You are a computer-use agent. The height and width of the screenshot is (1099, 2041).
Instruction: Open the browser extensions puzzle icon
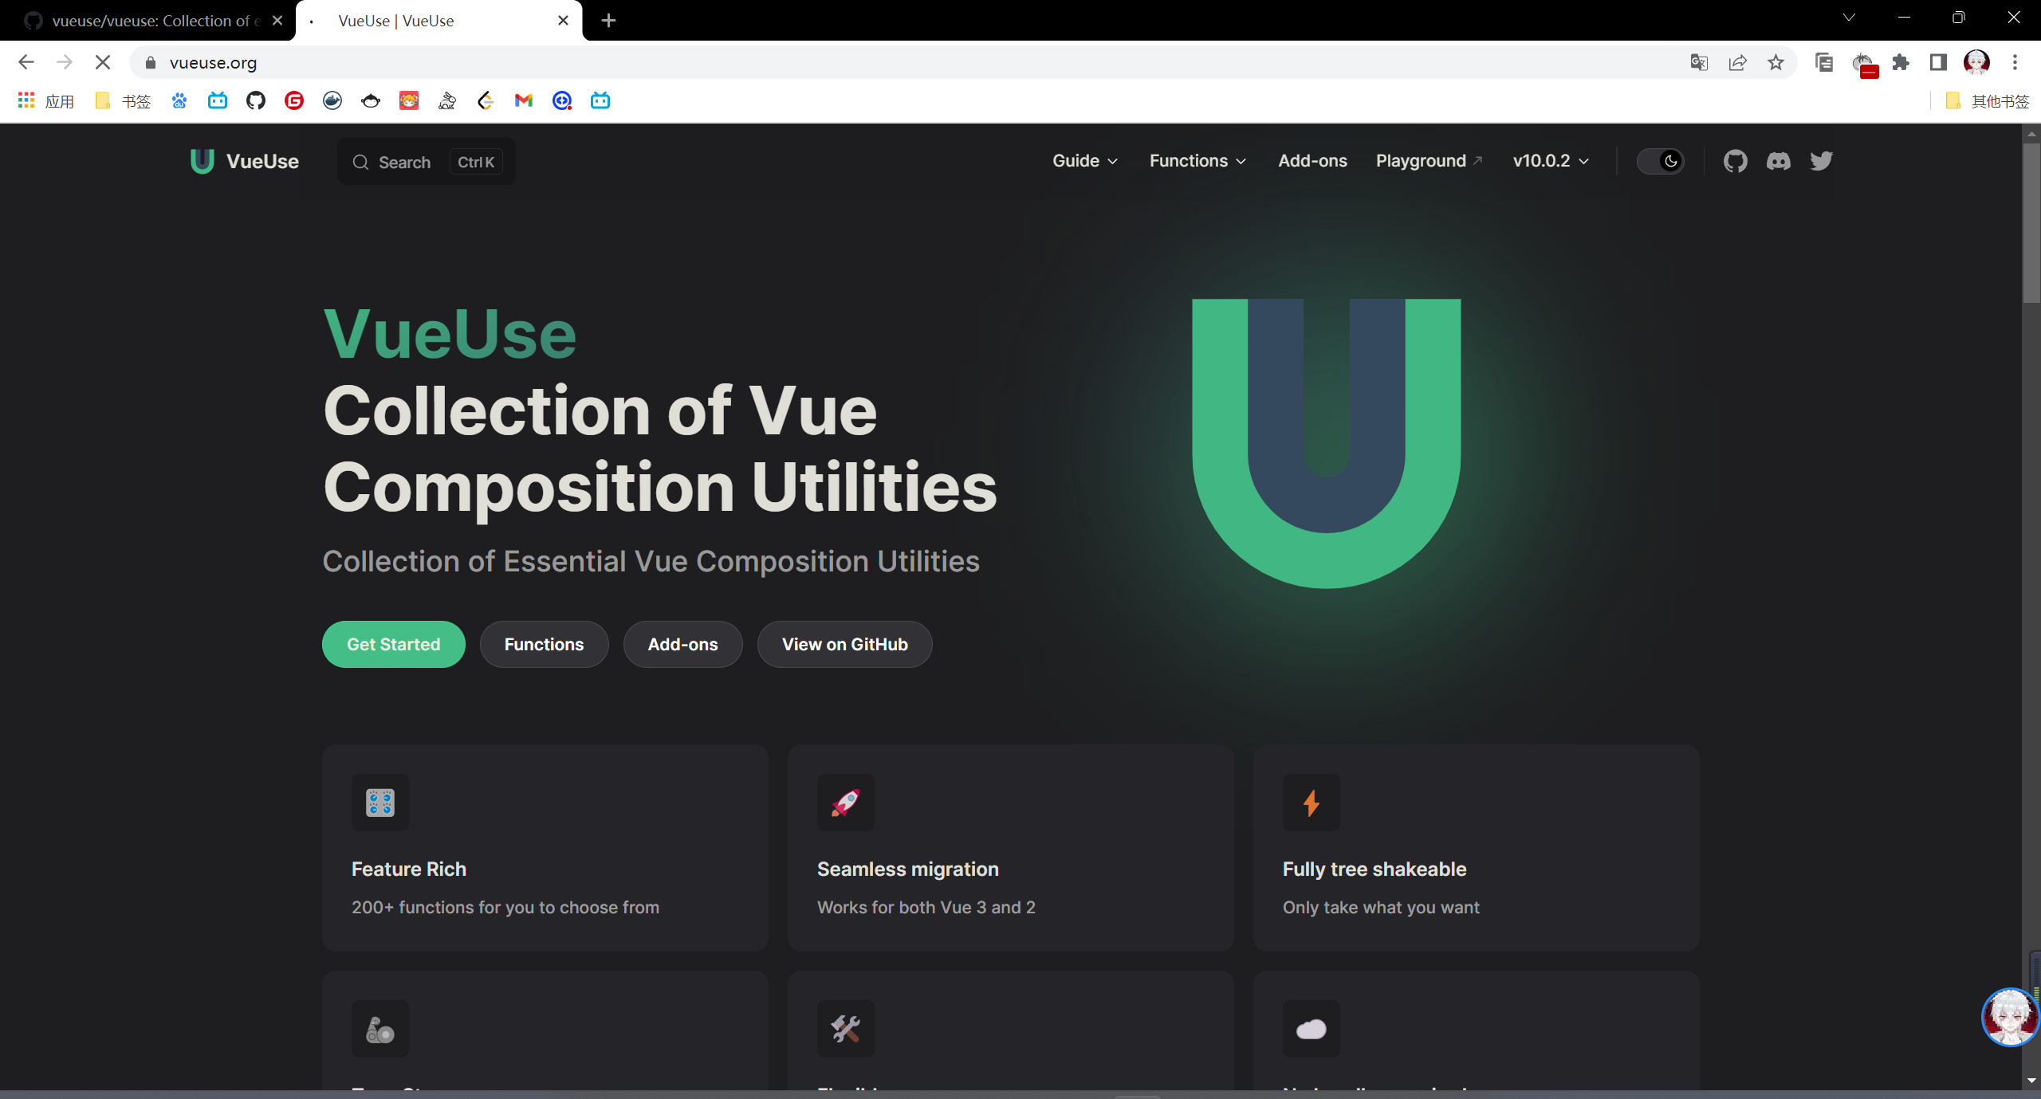tap(1901, 62)
